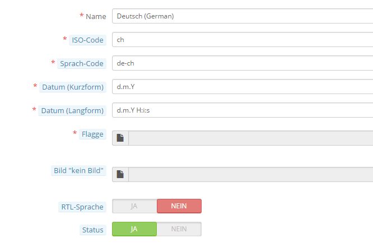Image resolution: width=373 pixels, height=247 pixels.
Task: Set RTL-Sprache to JA
Action: tap(134, 206)
